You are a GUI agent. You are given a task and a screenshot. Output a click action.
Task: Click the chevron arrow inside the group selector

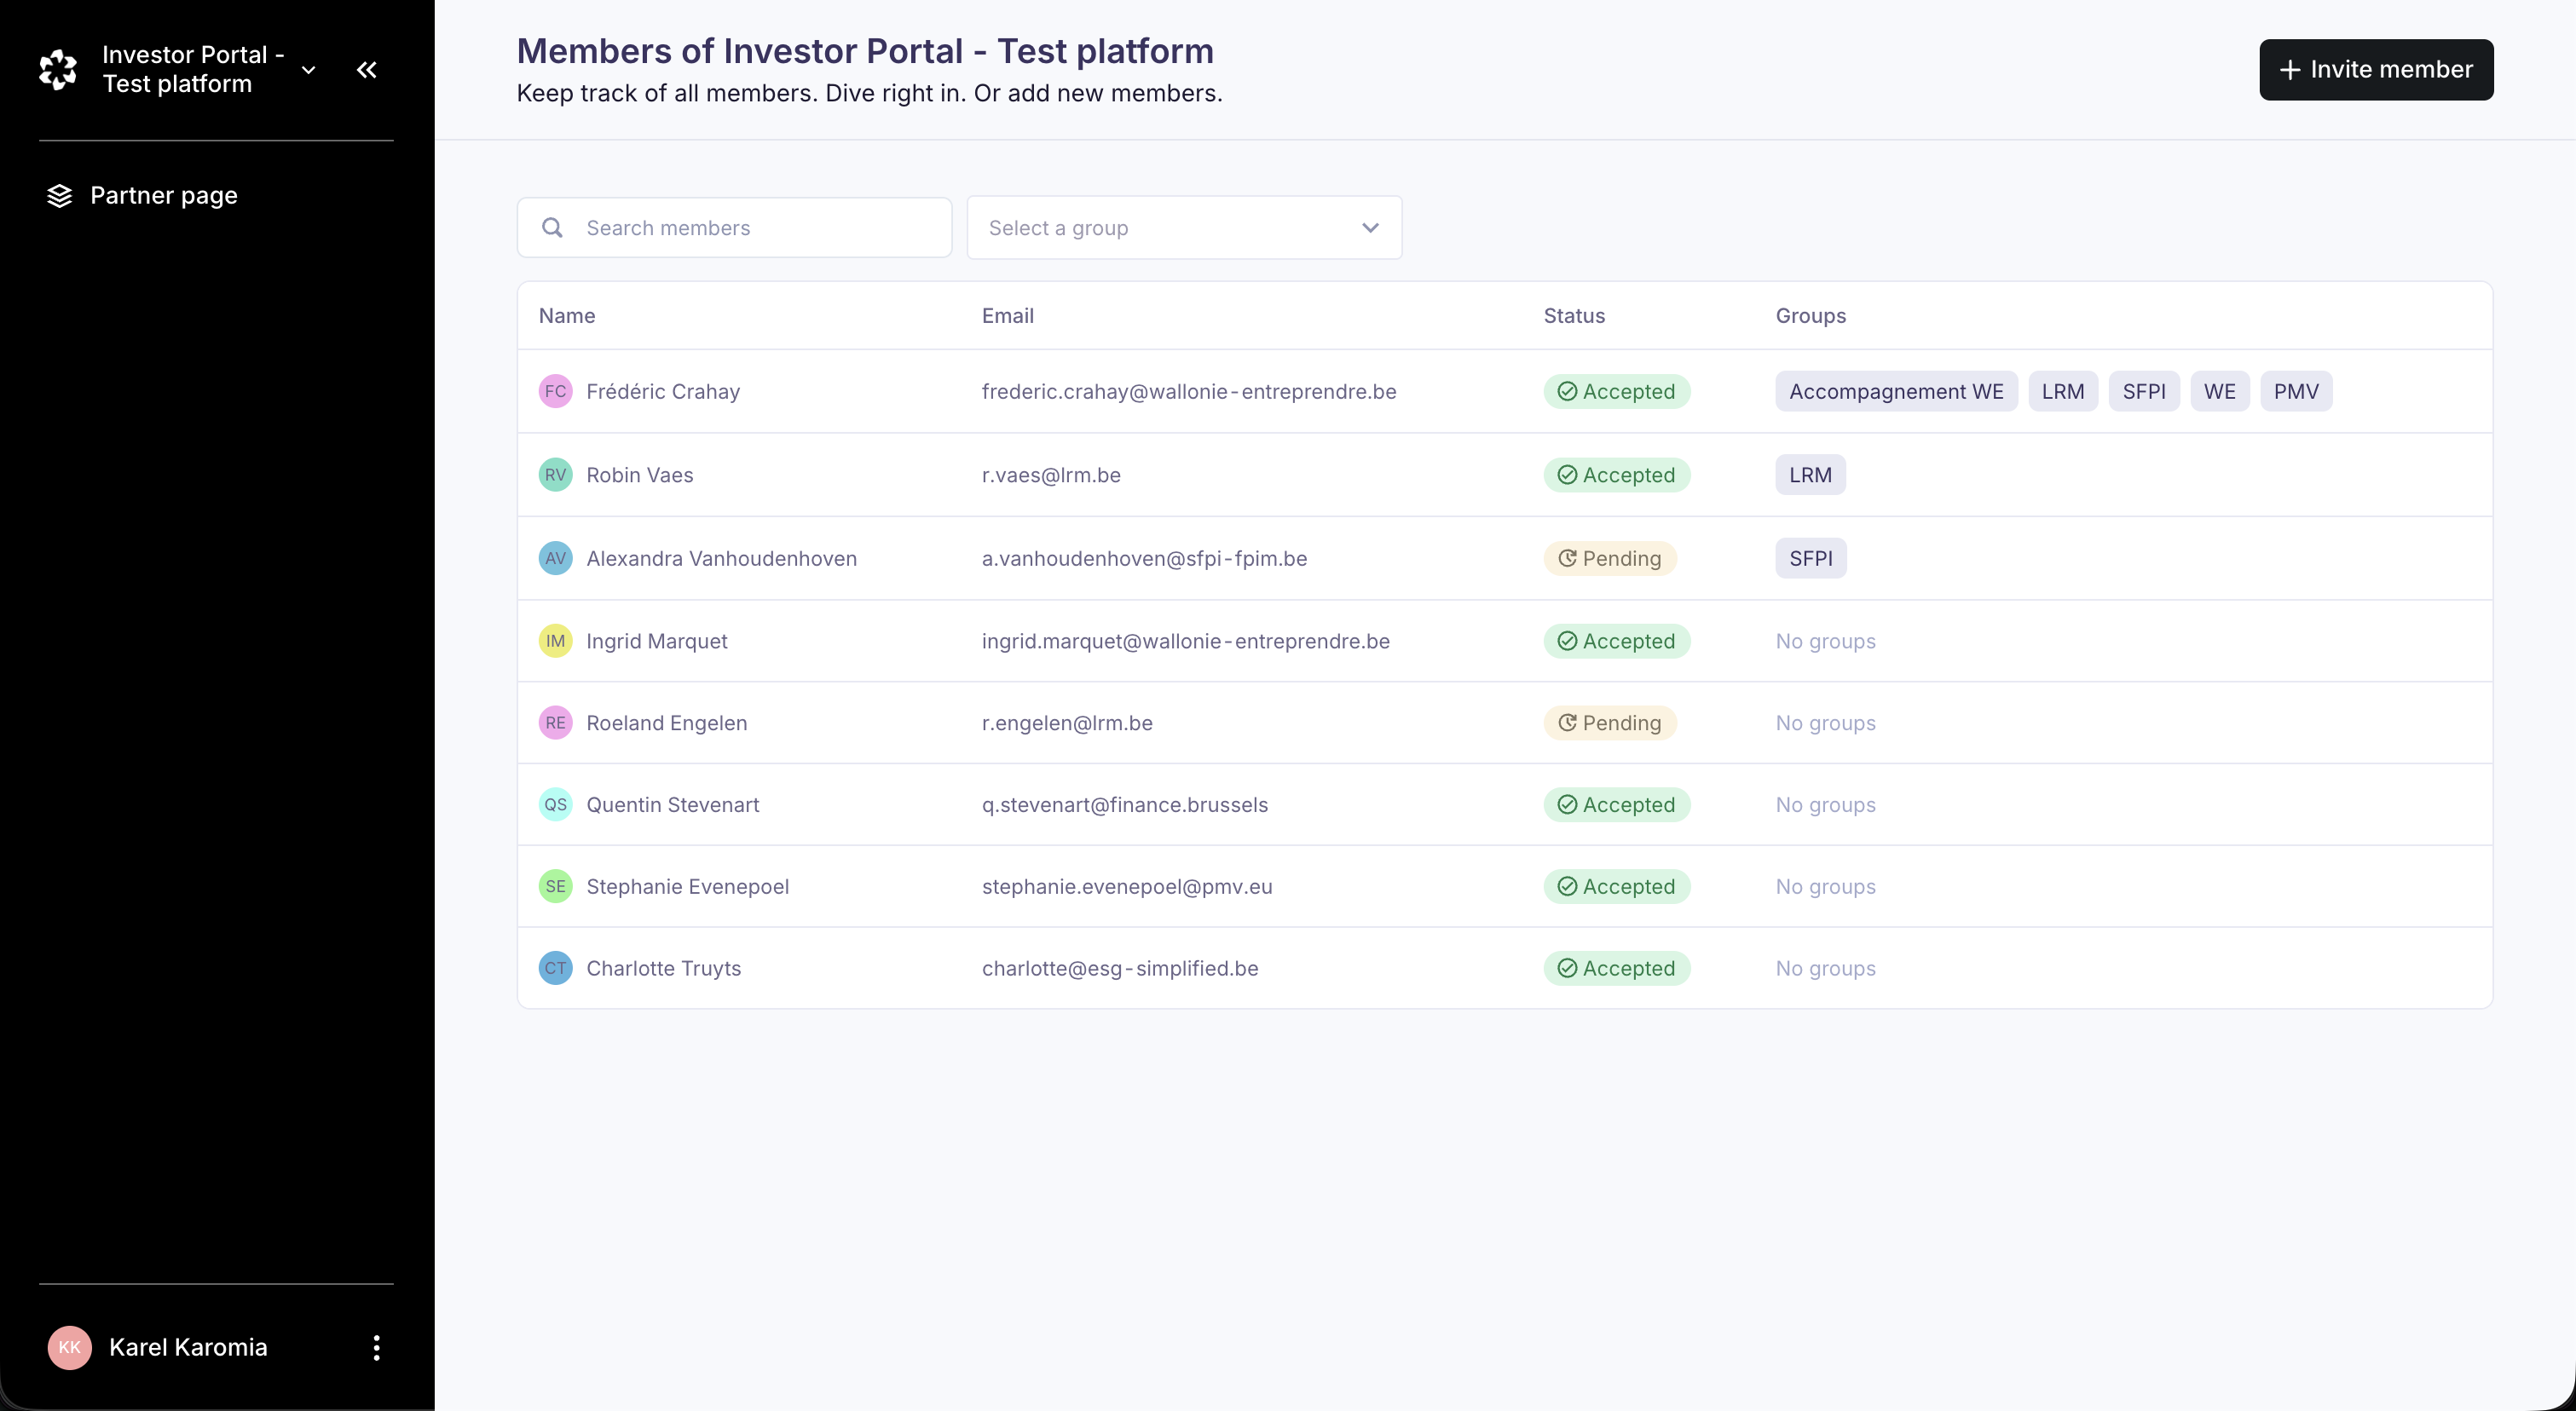pos(1369,227)
